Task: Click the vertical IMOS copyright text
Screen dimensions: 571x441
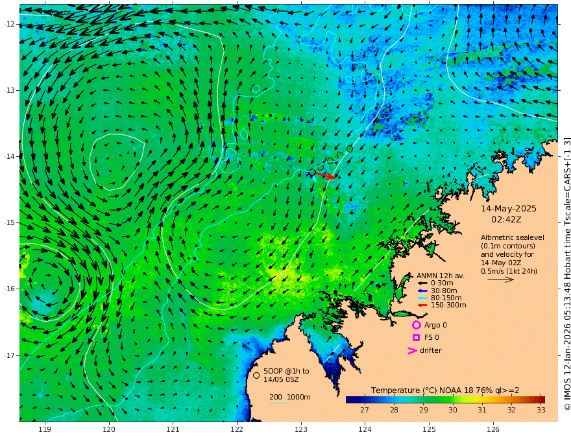Action: click(566, 274)
